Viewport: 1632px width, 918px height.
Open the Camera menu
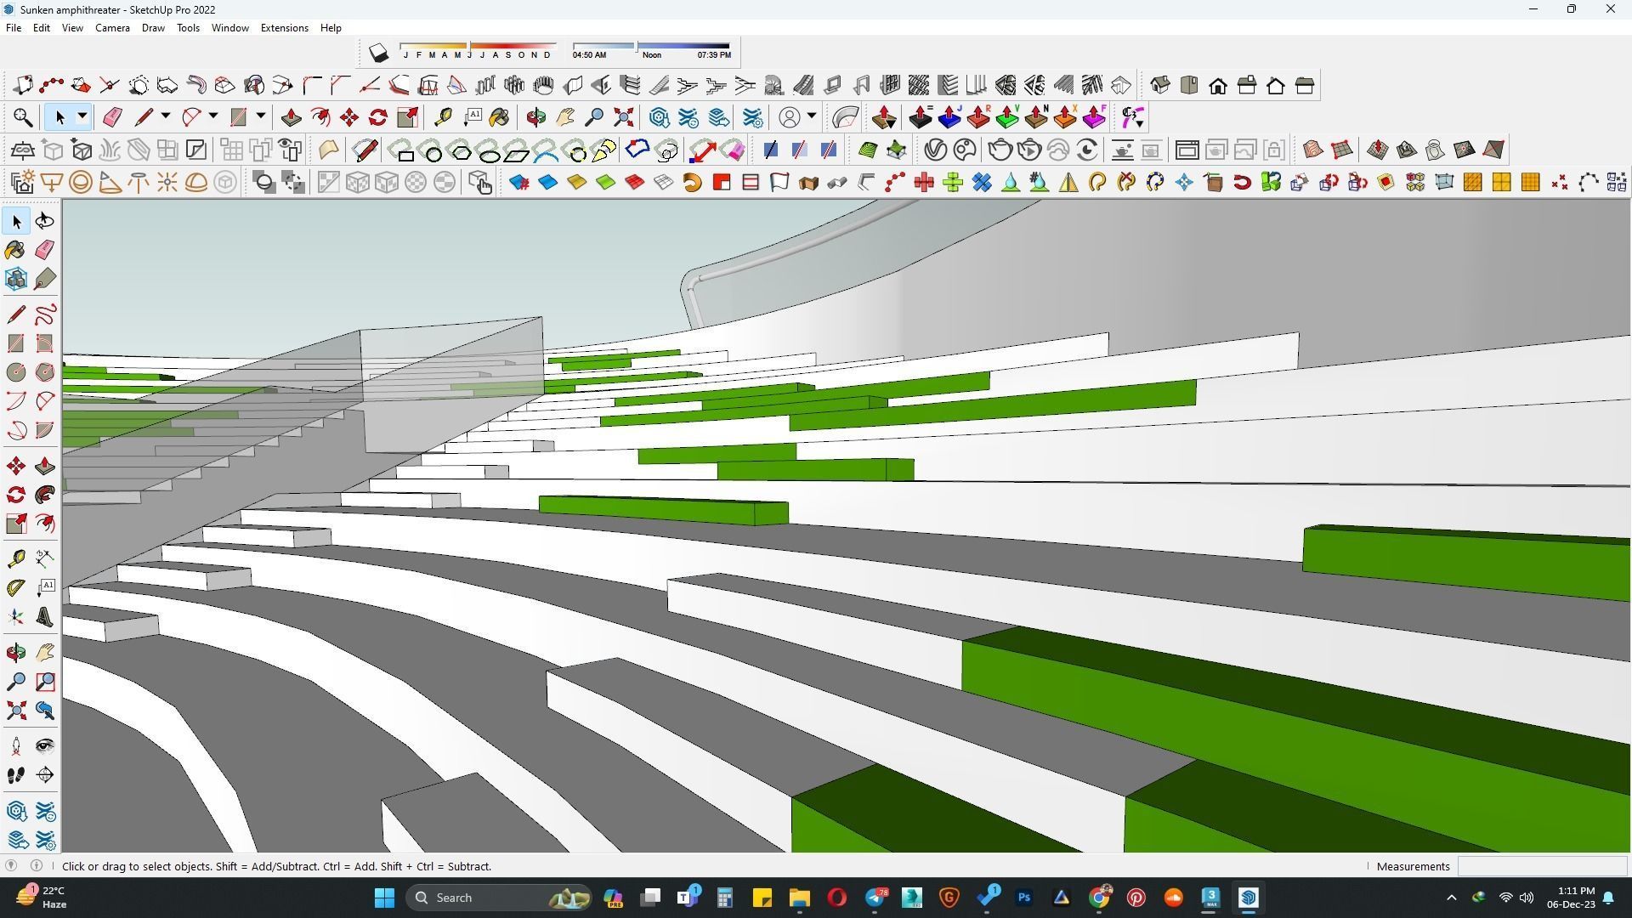pyautogui.click(x=112, y=28)
